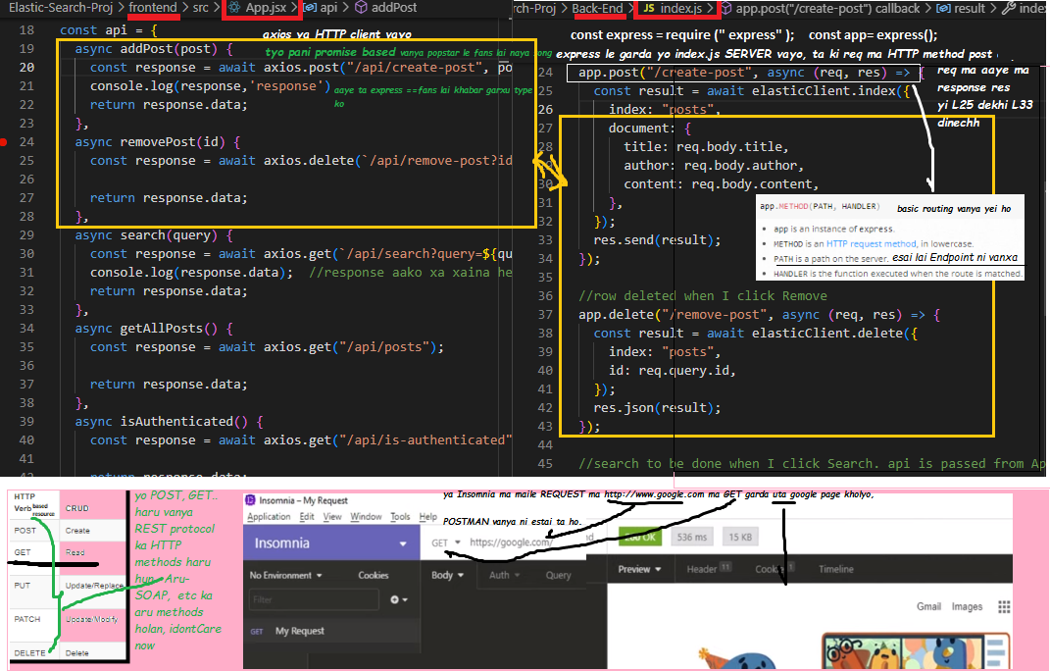
Task: Click the 200 OK status badge
Action: [640, 537]
